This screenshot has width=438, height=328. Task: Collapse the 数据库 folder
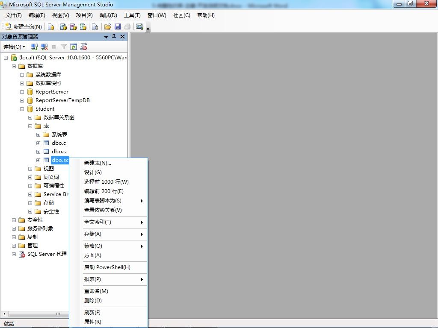14,66
